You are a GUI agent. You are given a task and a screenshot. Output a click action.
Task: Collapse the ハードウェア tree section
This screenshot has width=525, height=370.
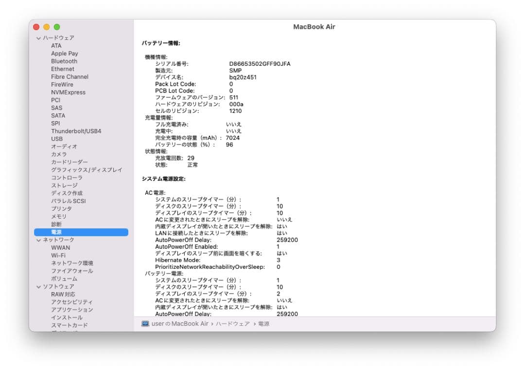(38, 37)
